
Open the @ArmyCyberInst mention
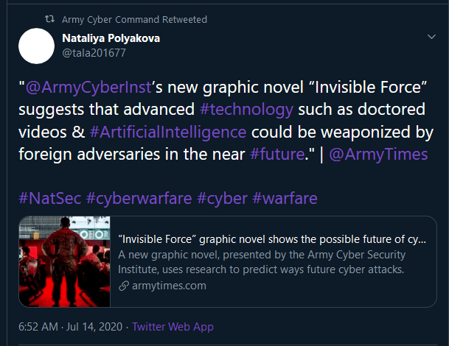88,87
